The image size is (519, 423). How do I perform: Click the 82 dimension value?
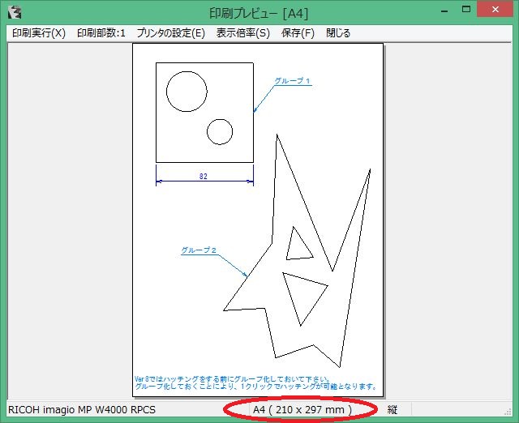204,177
